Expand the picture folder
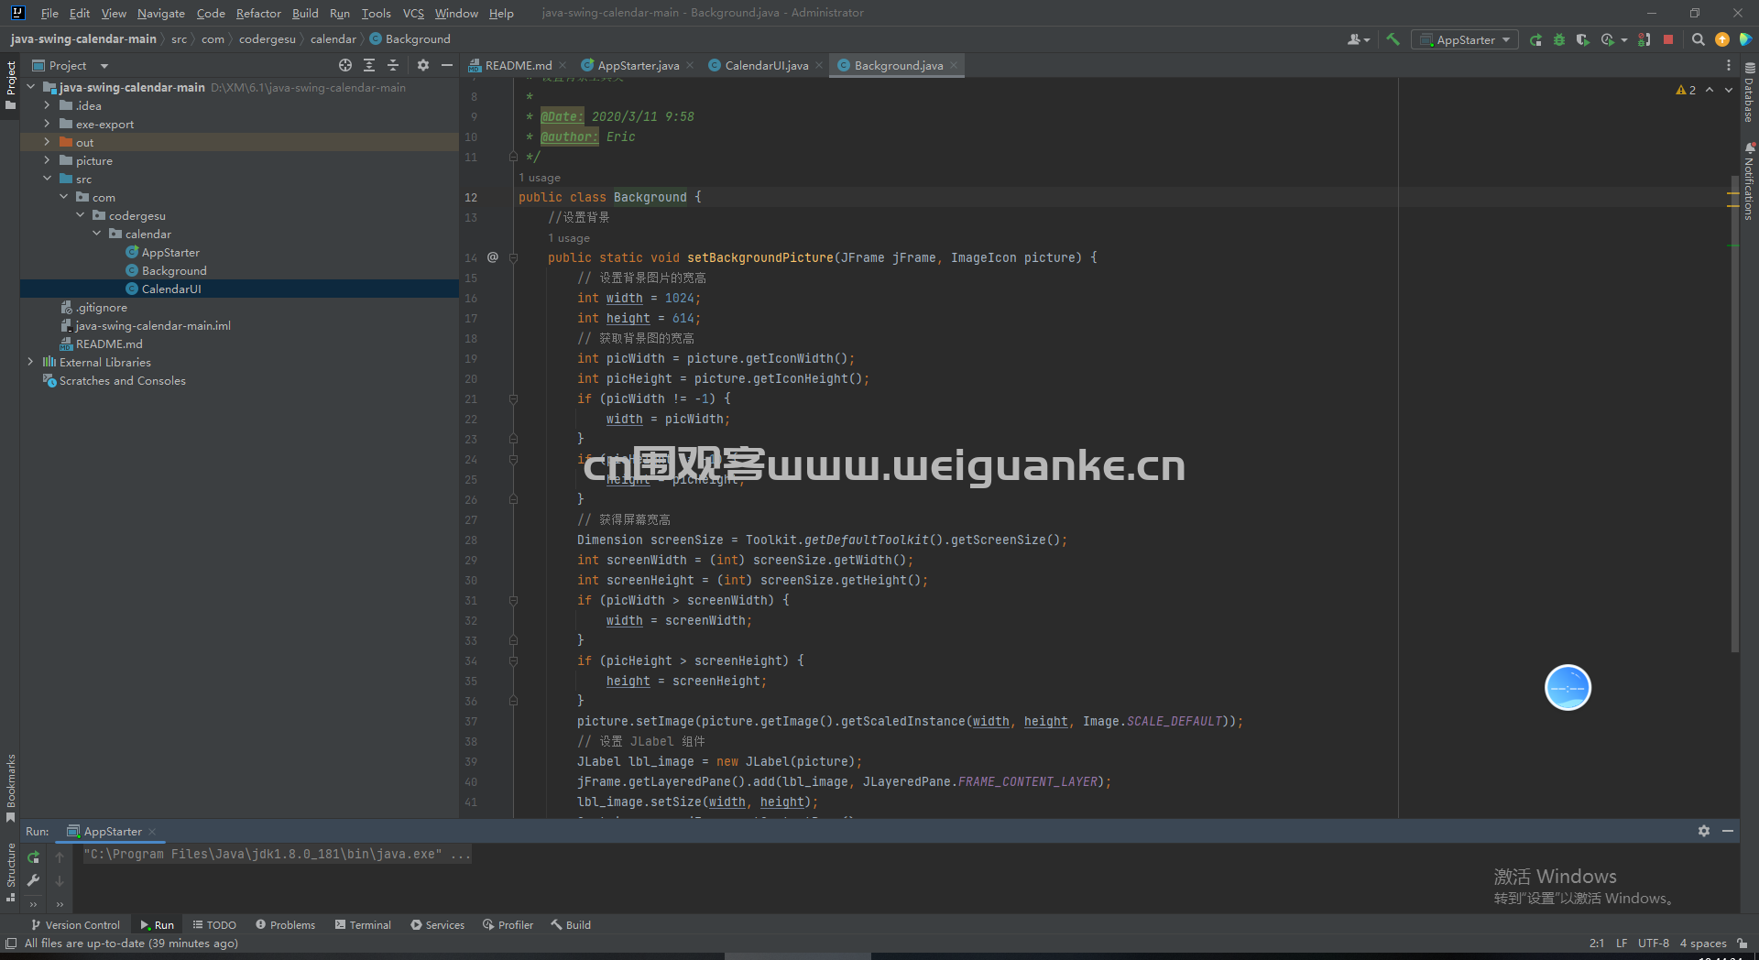Screen dimensions: 1759x960 pos(47,160)
